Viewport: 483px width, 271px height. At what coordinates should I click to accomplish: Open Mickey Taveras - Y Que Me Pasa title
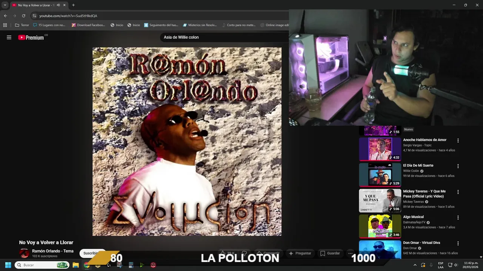(x=425, y=193)
